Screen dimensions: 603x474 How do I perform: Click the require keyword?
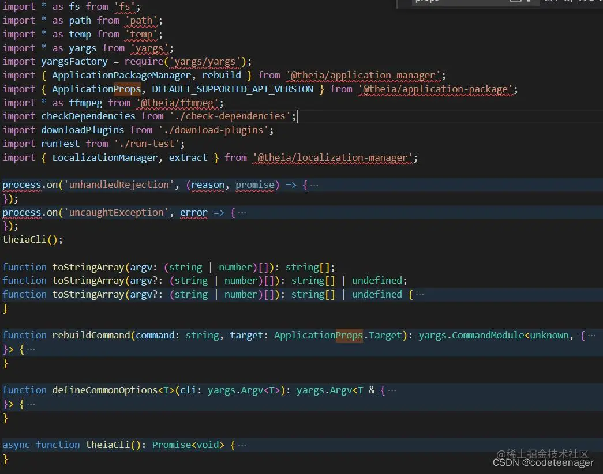tap(144, 62)
